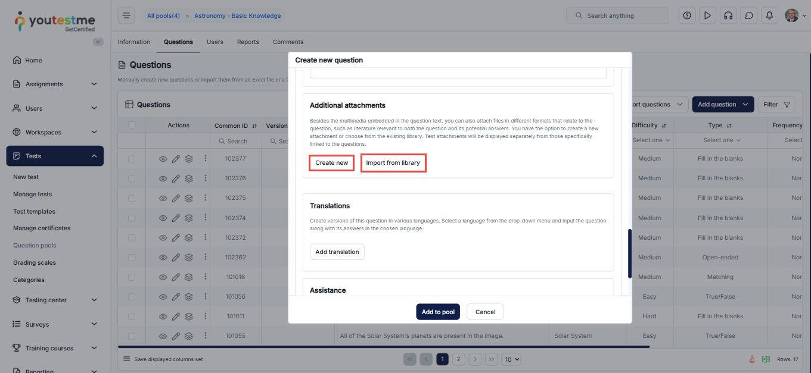
Task: Click the Search anything field
Action: [x=617, y=15]
